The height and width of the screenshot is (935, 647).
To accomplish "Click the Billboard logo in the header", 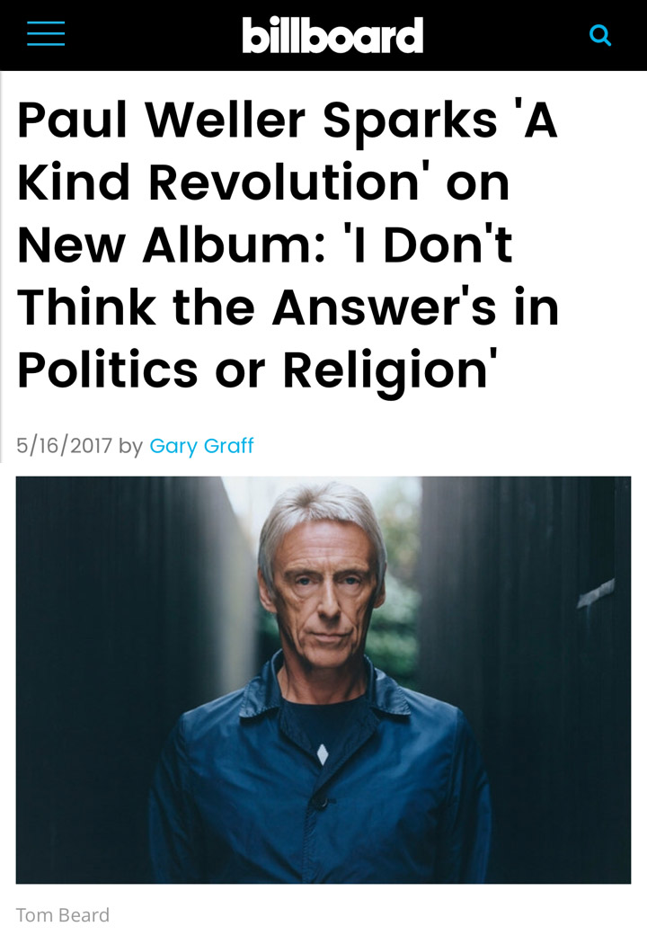I will [332, 35].
